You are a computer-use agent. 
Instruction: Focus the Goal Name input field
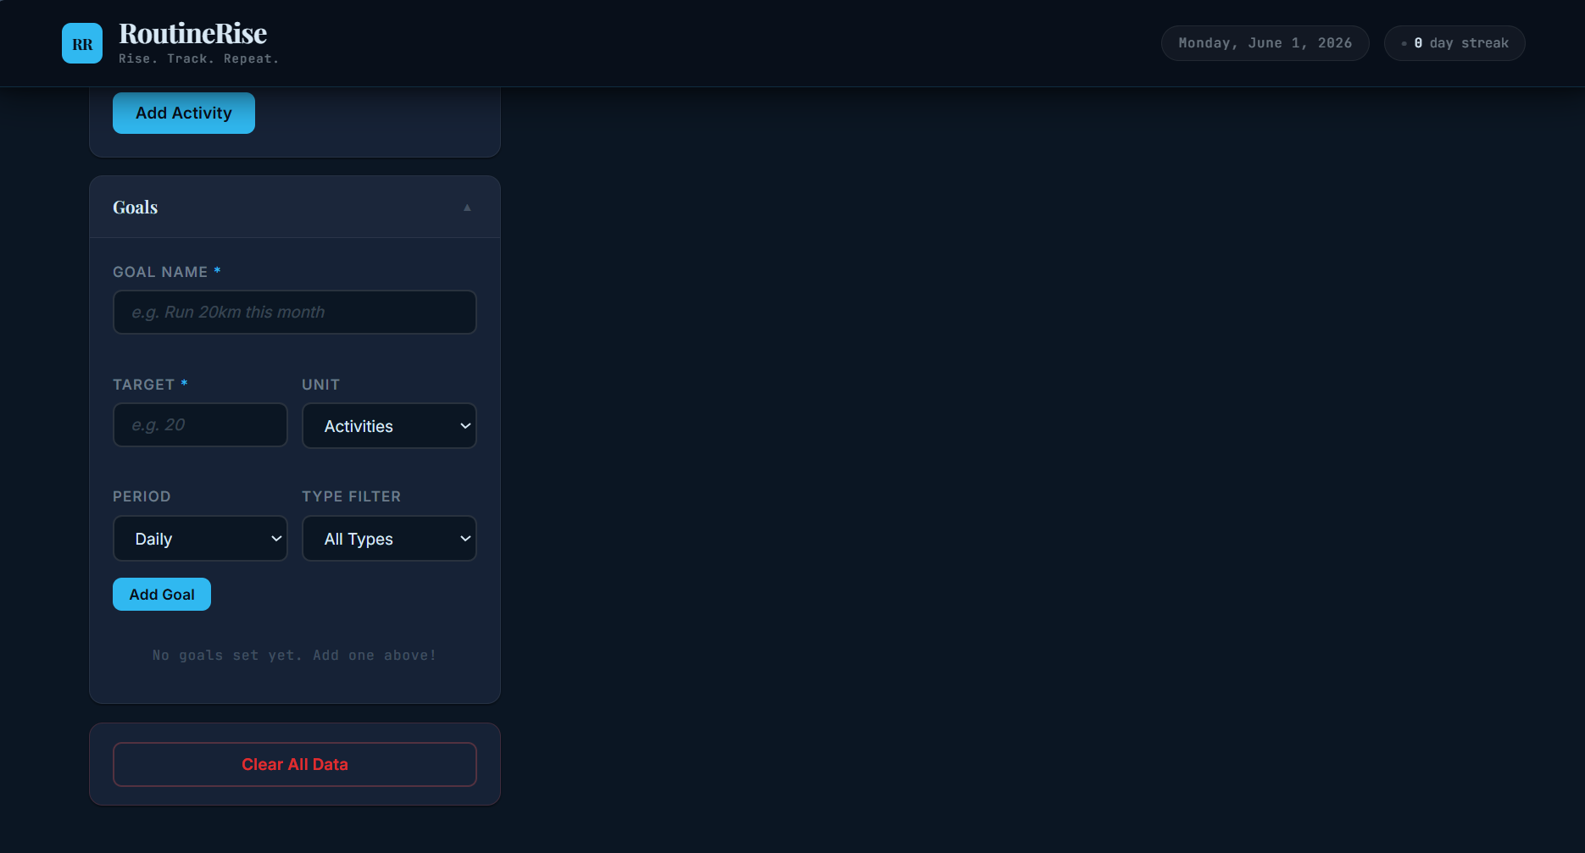pyautogui.click(x=295, y=312)
